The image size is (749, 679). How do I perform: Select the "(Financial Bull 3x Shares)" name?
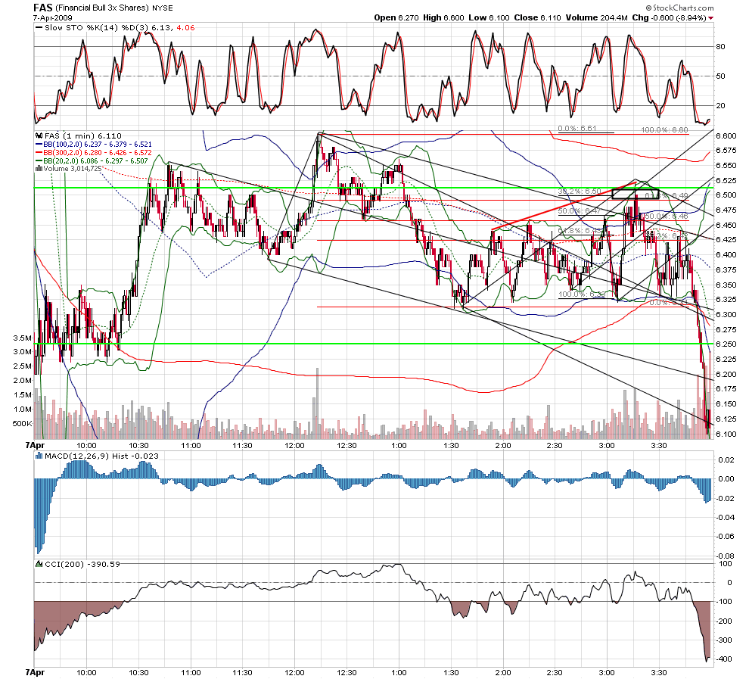(x=102, y=8)
